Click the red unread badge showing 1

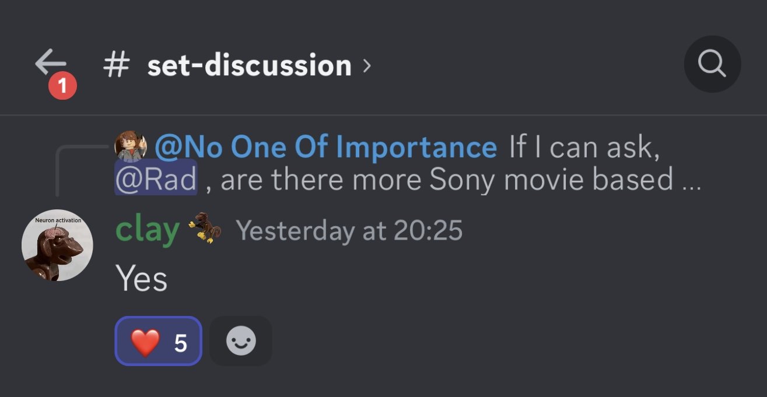tap(62, 87)
